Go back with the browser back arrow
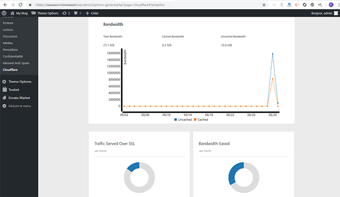This screenshot has width=340, height=197. pyautogui.click(x=5, y=5)
